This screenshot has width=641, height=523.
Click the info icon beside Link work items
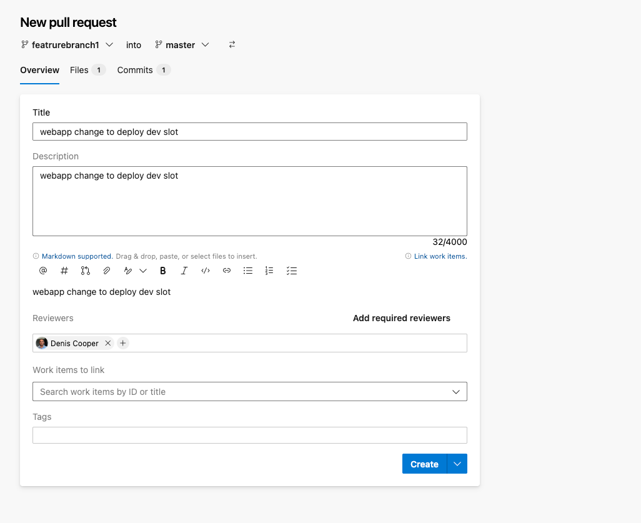pos(408,256)
